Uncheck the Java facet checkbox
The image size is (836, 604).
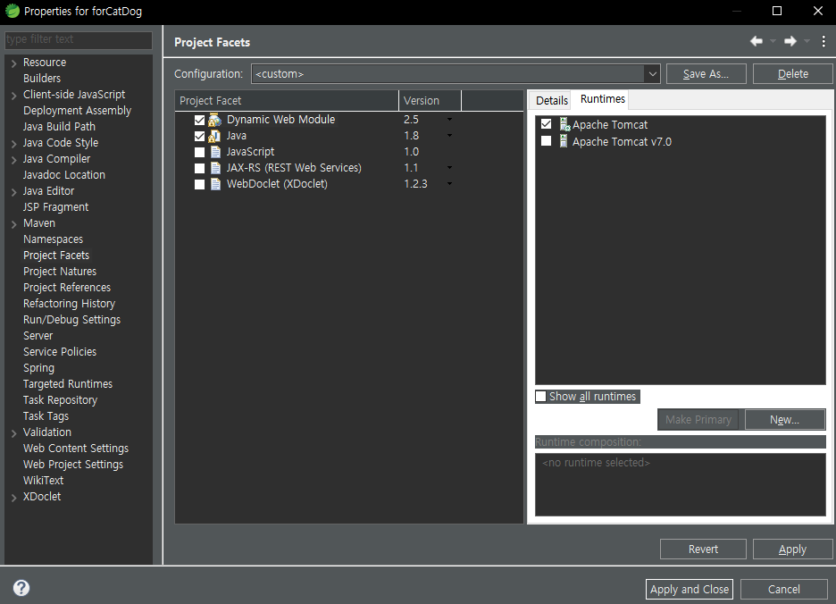click(x=199, y=136)
